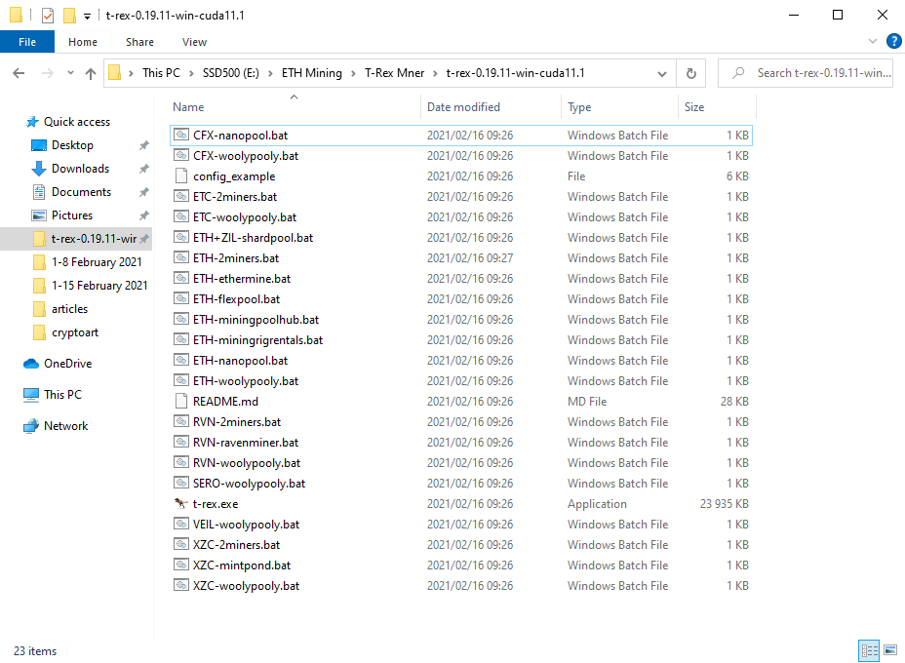Expand chevron after 'ETH Mining' breadcrumb

(x=353, y=73)
